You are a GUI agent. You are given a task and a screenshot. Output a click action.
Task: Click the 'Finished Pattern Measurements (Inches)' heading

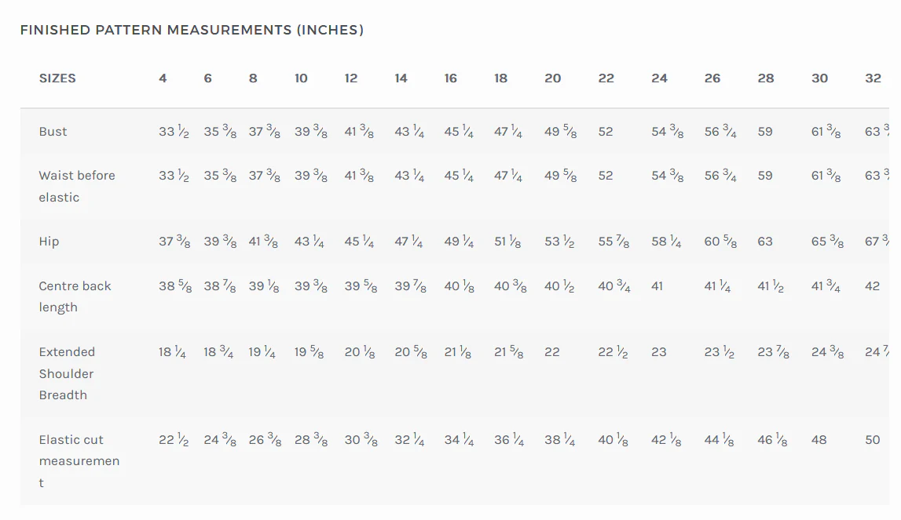(x=192, y=31)
